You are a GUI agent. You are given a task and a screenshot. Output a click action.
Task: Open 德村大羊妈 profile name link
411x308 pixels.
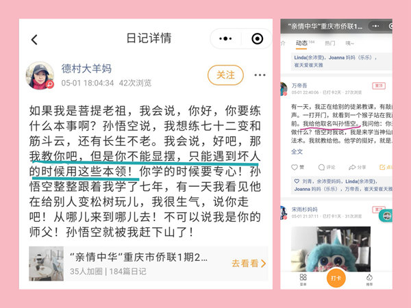(x=86, y=68)
